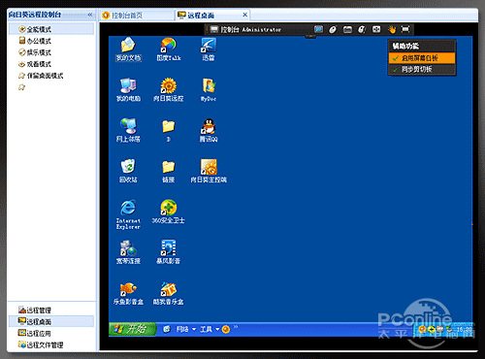
Task: Select the 链接 folder on desktop
Action: [169, 171]
